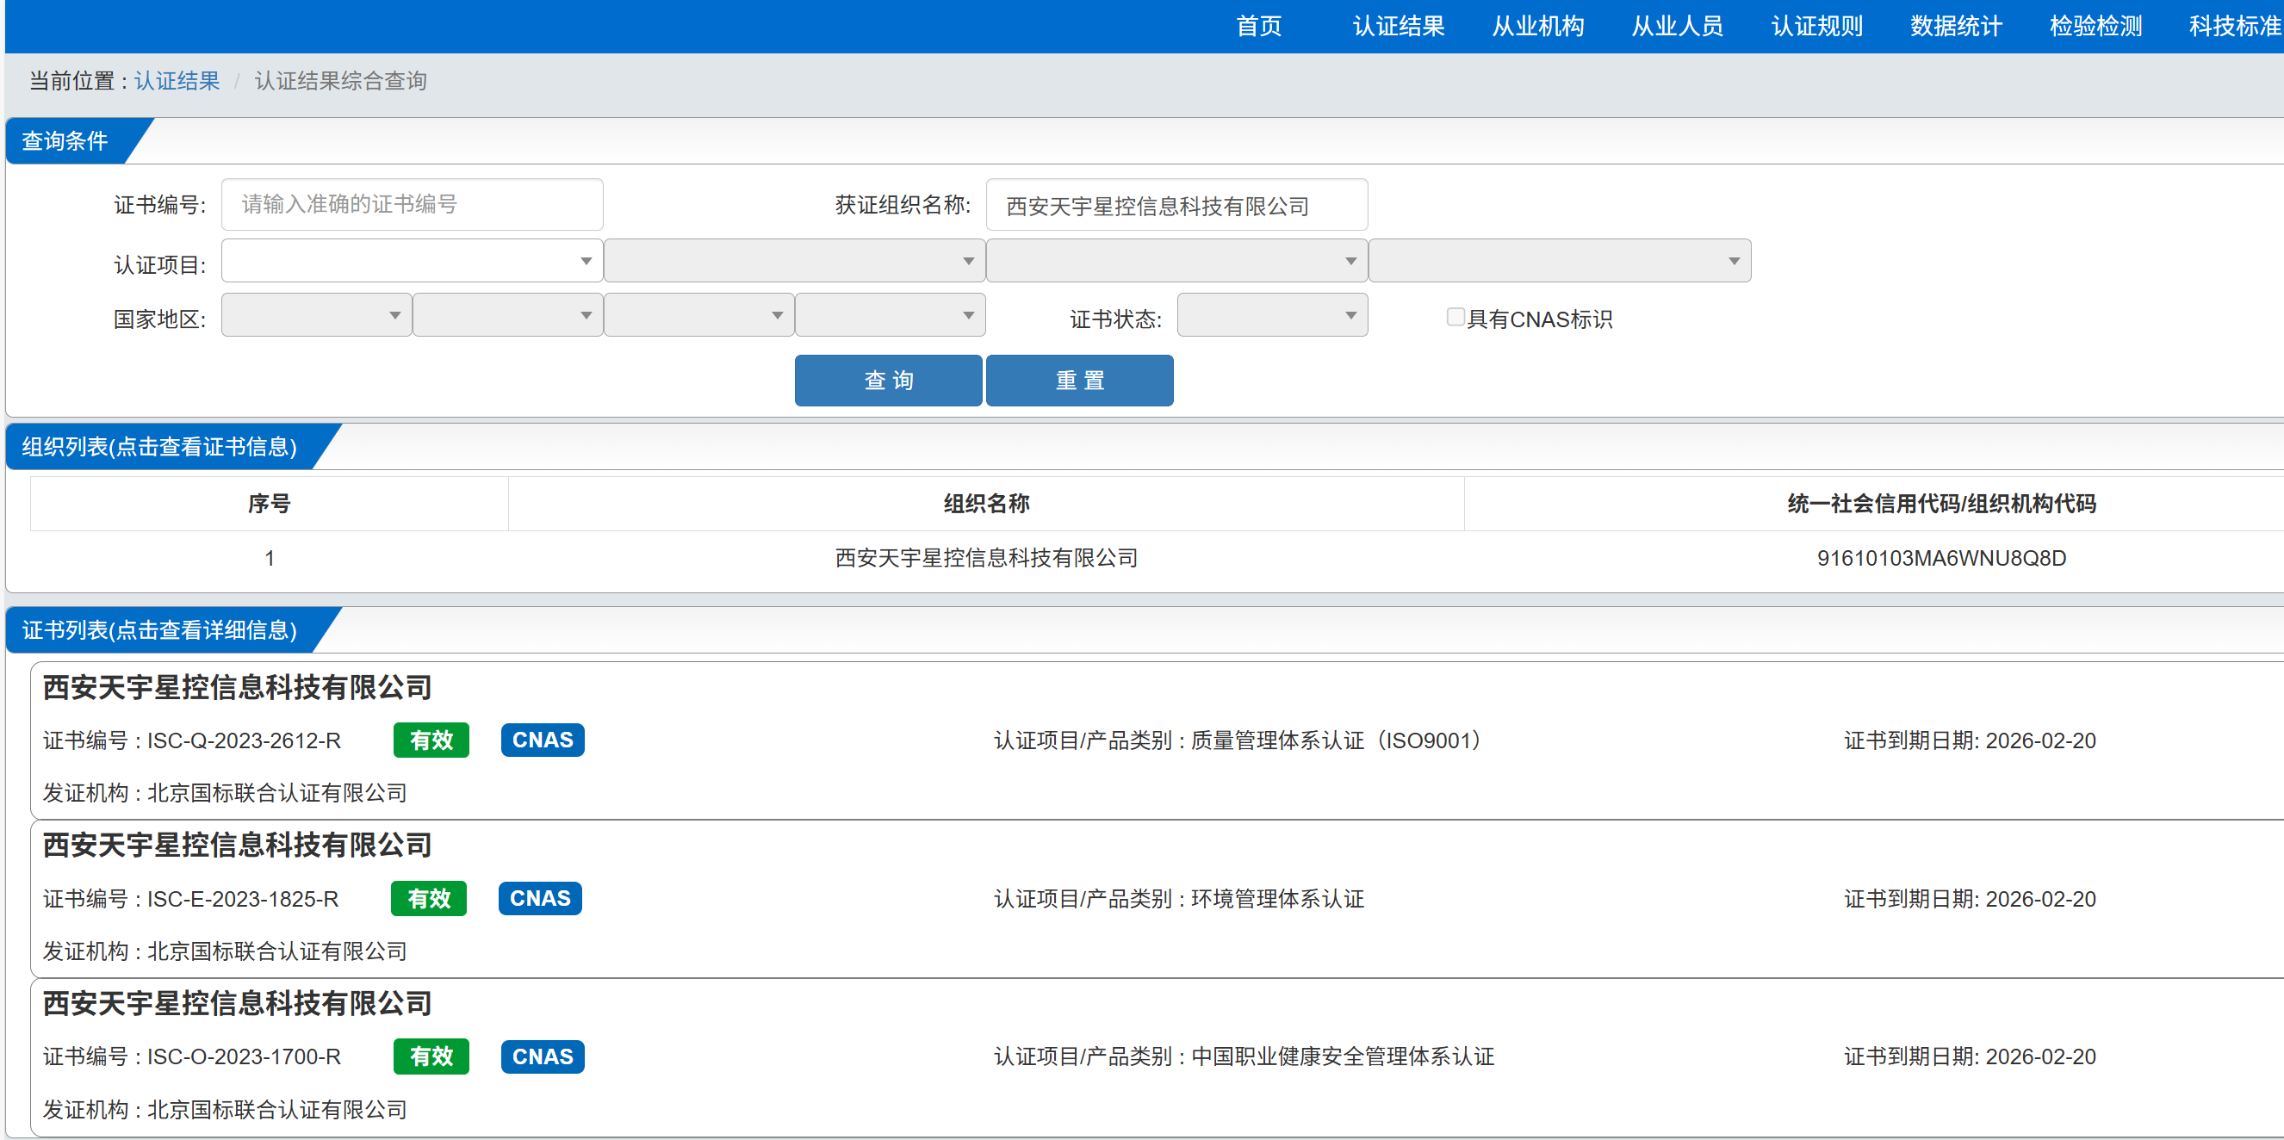The height and width of the screenshot is (1140, 2284).
Task: Focus the 证书编号 input field
Action: (412, 205)
